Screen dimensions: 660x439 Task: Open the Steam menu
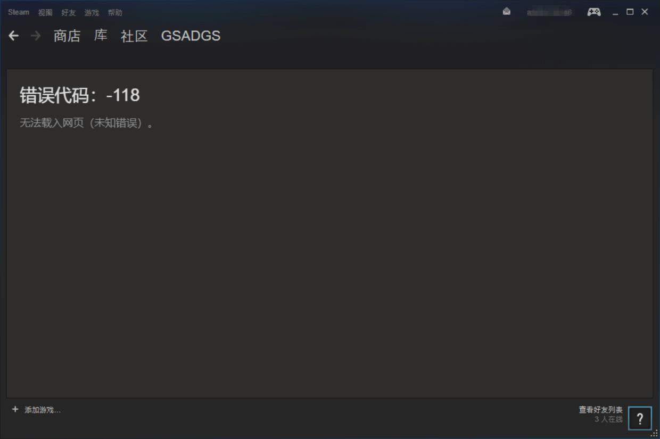point(19,12)
